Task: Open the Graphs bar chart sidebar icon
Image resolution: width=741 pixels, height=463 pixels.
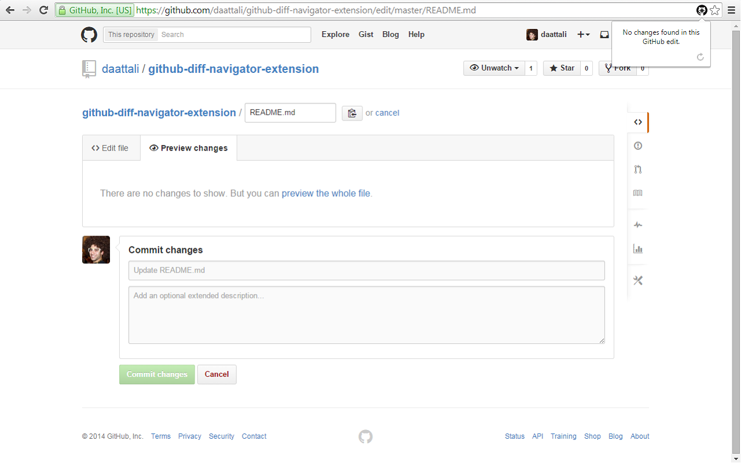Action: (x=638, y=249)
